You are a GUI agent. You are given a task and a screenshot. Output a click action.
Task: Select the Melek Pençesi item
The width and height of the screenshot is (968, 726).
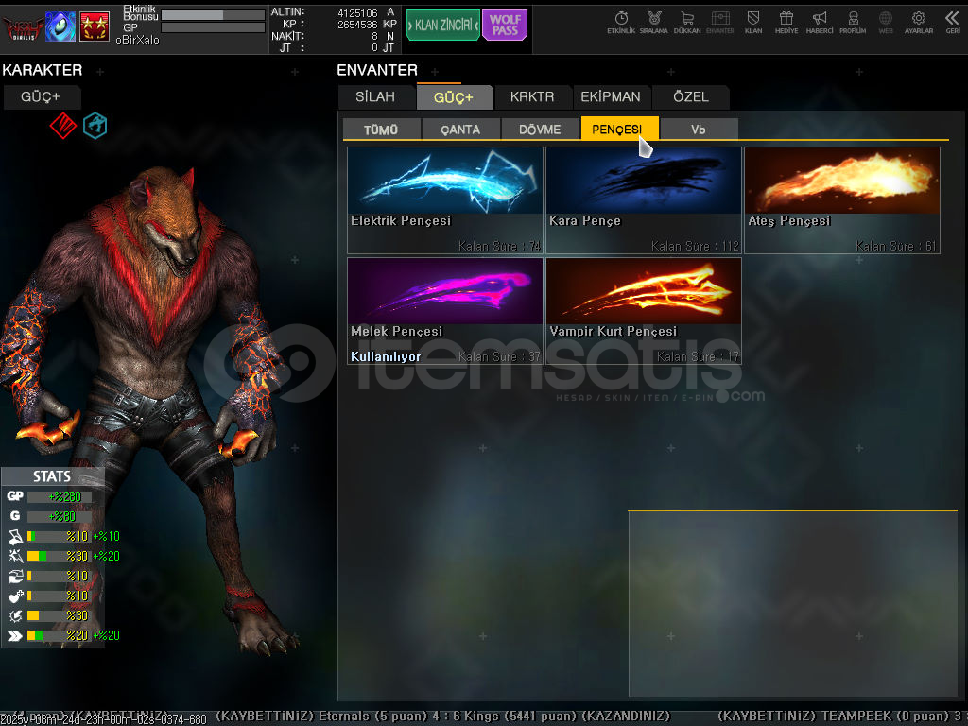[445, 310]
